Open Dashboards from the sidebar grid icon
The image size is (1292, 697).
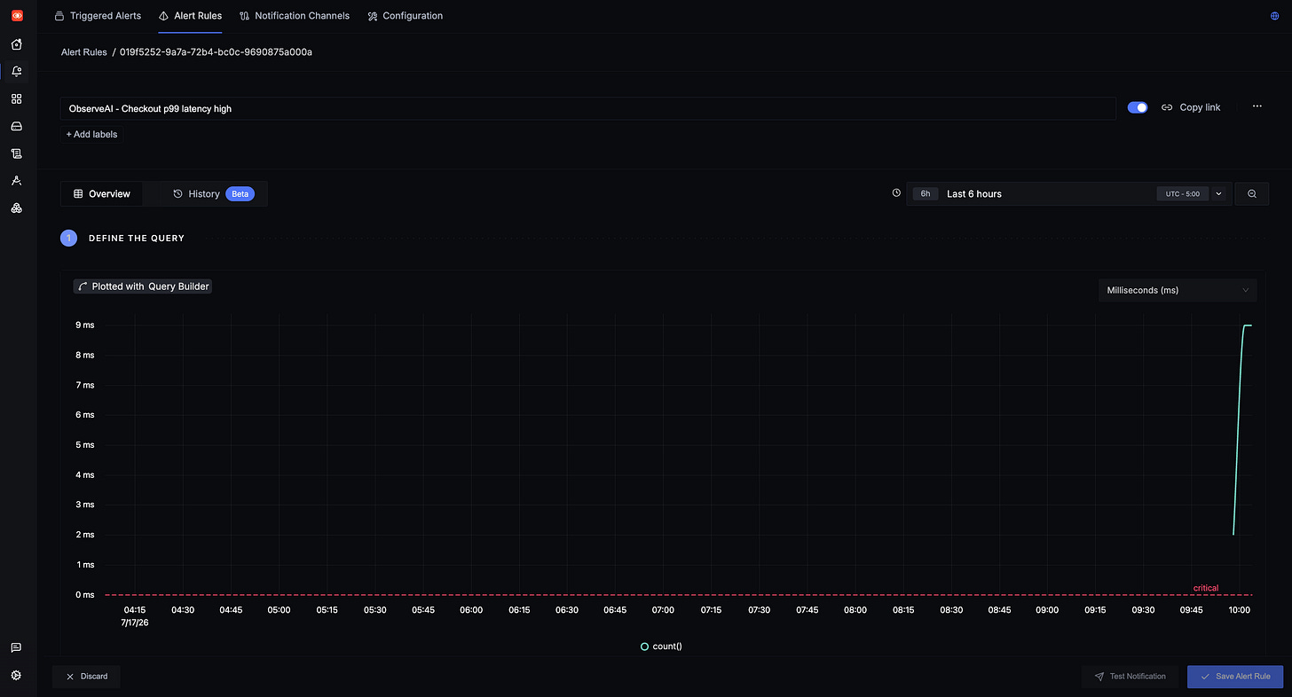tap(17, 99)
